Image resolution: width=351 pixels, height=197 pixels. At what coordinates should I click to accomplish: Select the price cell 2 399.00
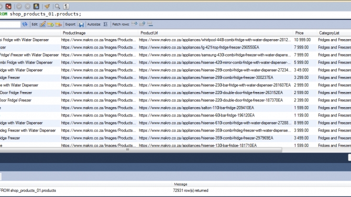coord(305,100)
